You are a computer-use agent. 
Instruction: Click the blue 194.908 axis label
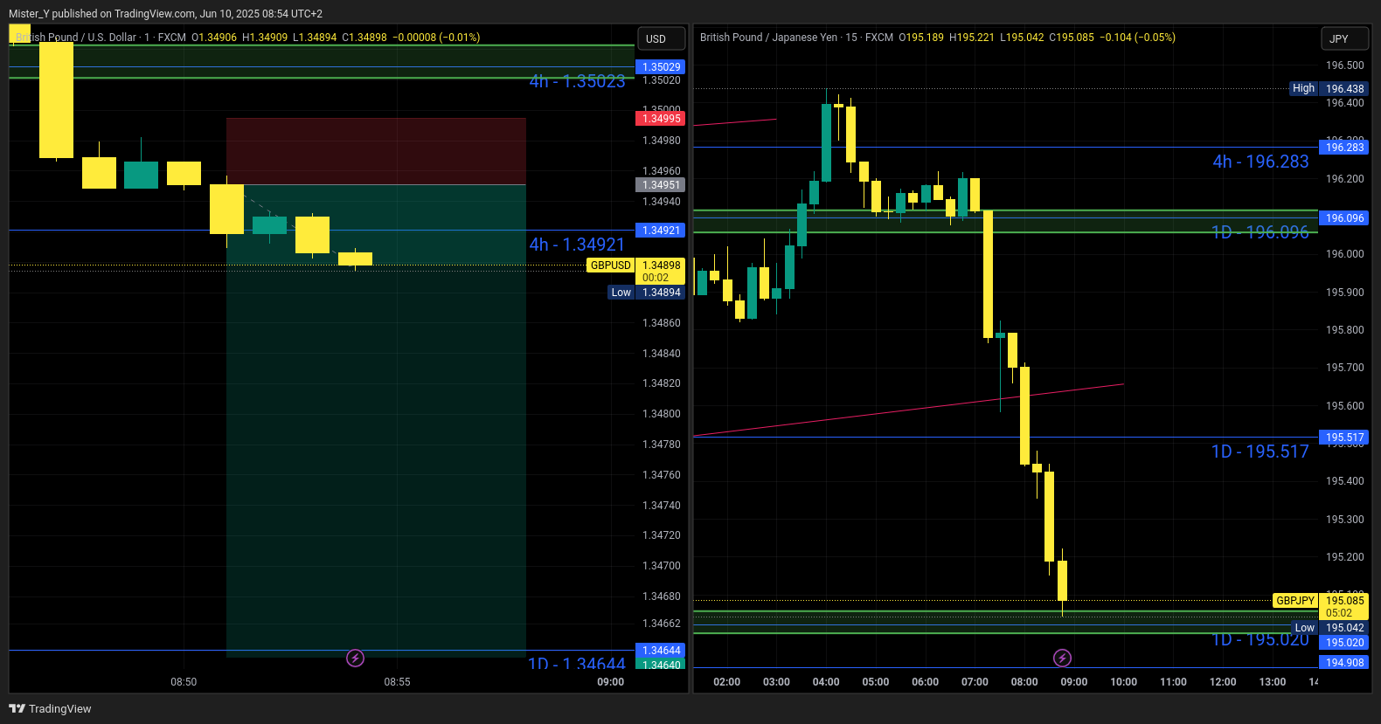1344,663
